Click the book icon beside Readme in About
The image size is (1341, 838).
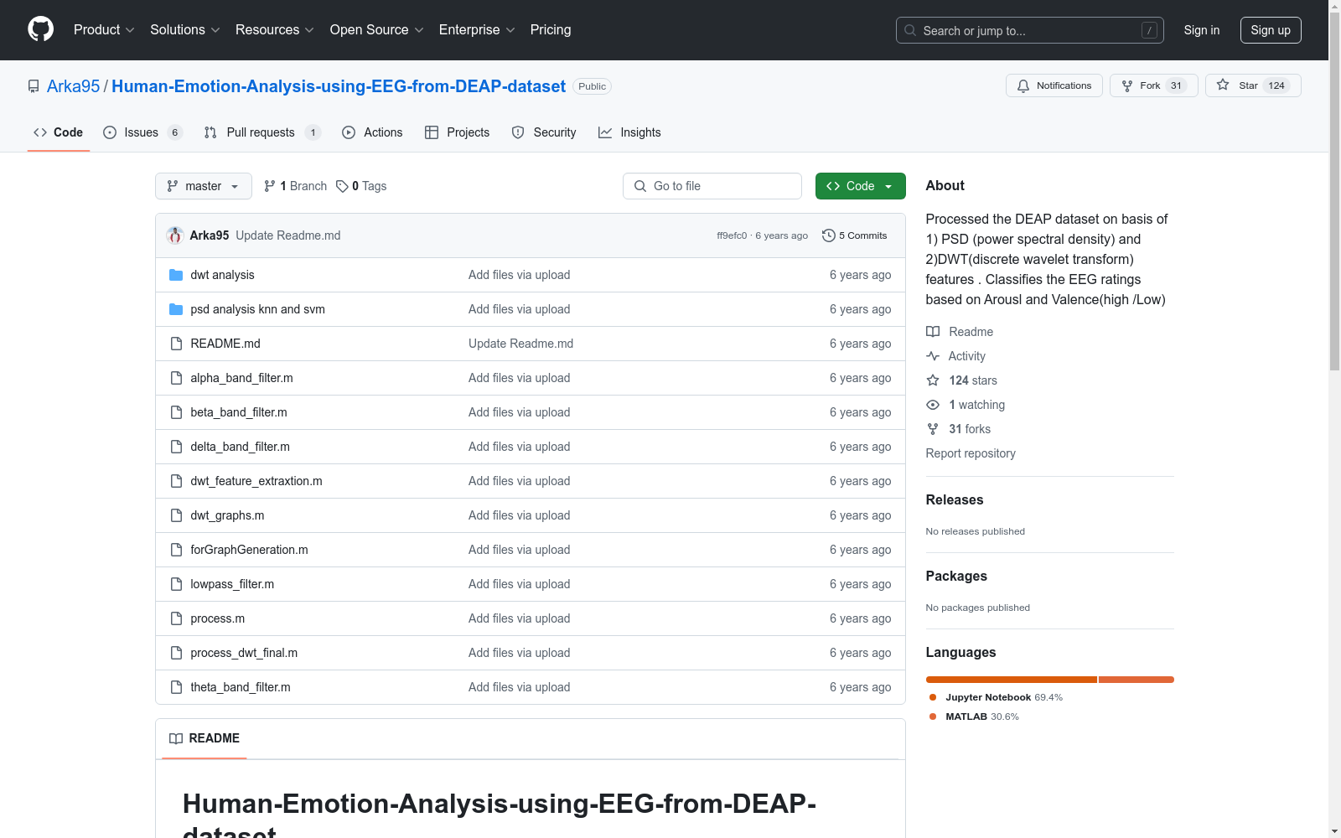pos(933,332)
